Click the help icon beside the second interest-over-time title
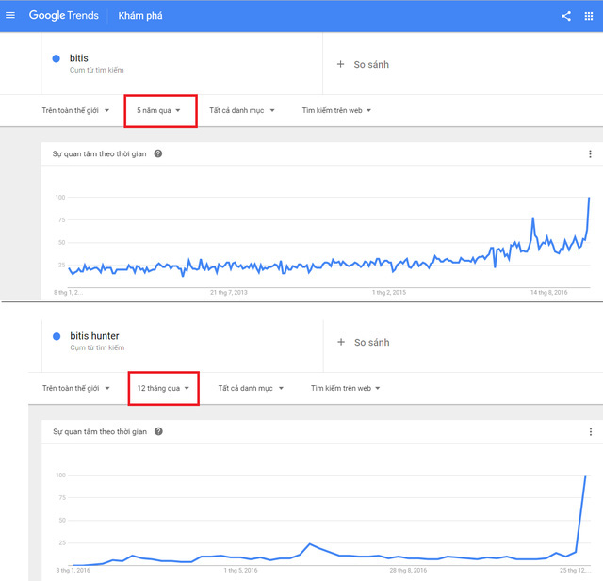Screen dimensions: 603x581 click(158, 431)
